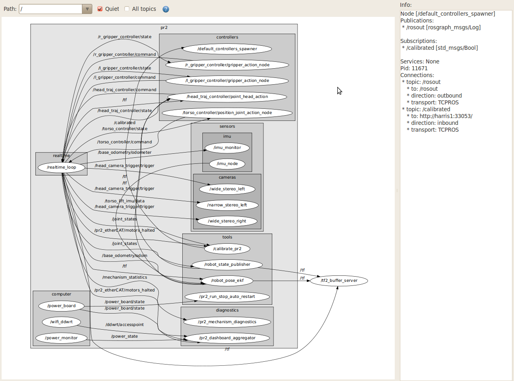Click the /robot_state_publisher node

tap(227, 265)
